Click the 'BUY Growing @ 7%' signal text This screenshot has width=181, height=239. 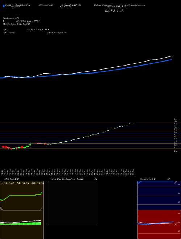coord(57,33)
